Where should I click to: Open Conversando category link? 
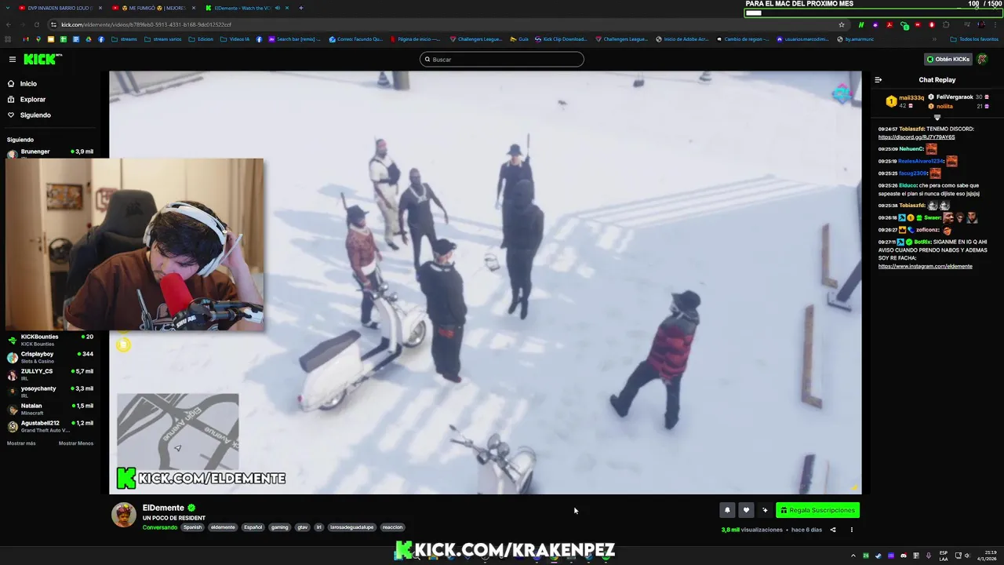click(160, 527)
